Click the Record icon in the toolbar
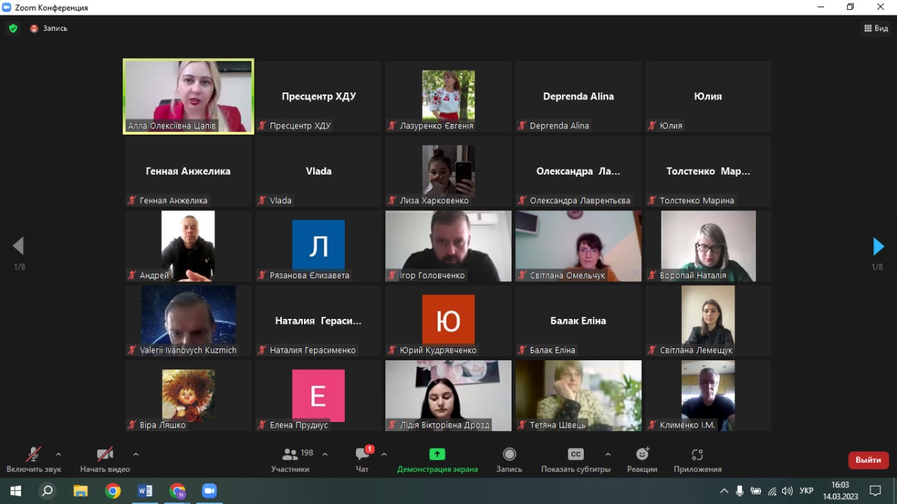897x504 pixels. tap(509, 454)
